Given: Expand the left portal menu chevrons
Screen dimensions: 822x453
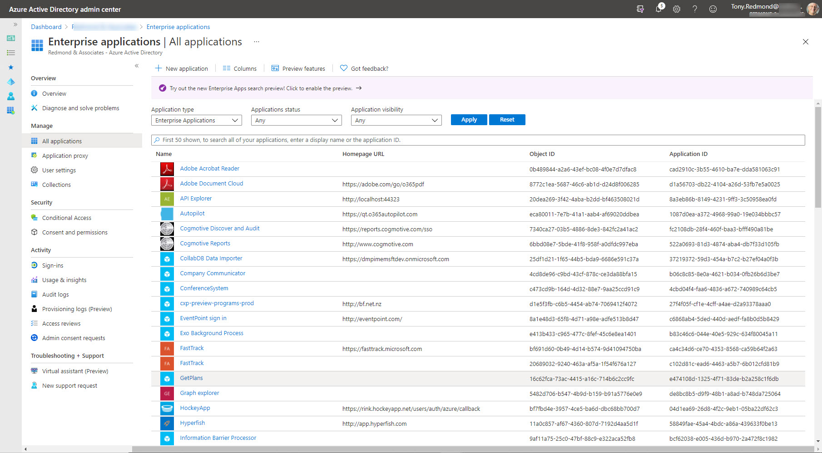Looking at the screenshot, I should [15, 24].
